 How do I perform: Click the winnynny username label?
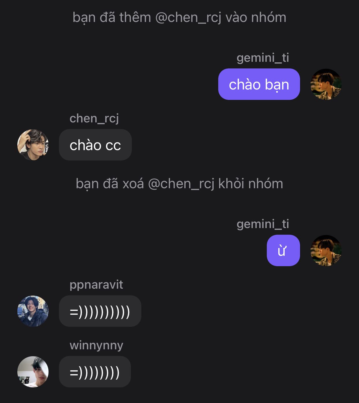[96, 346]
